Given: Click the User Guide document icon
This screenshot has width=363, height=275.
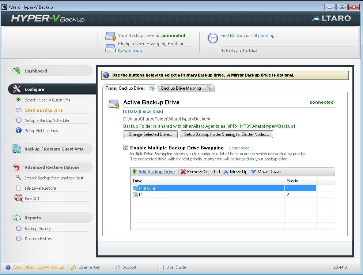Looking at the screenshot, I should 161,267.
